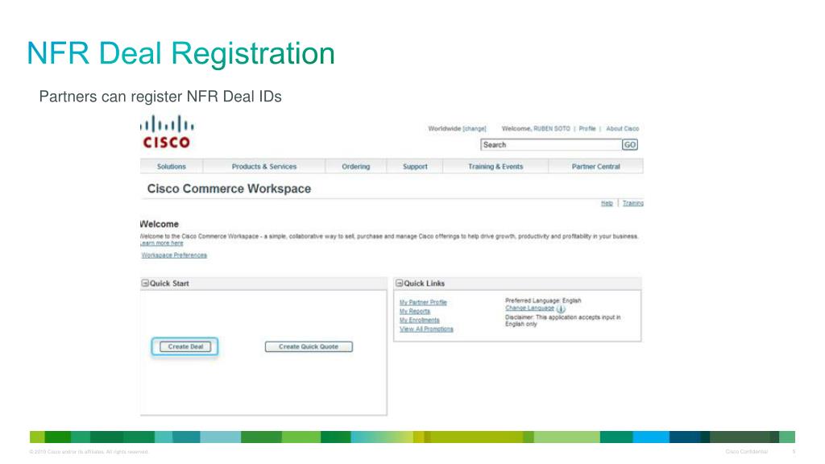Open the Training & Events menu

pyautogui.click(x=495, y=166)
